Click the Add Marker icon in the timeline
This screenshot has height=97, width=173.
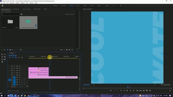19,57
